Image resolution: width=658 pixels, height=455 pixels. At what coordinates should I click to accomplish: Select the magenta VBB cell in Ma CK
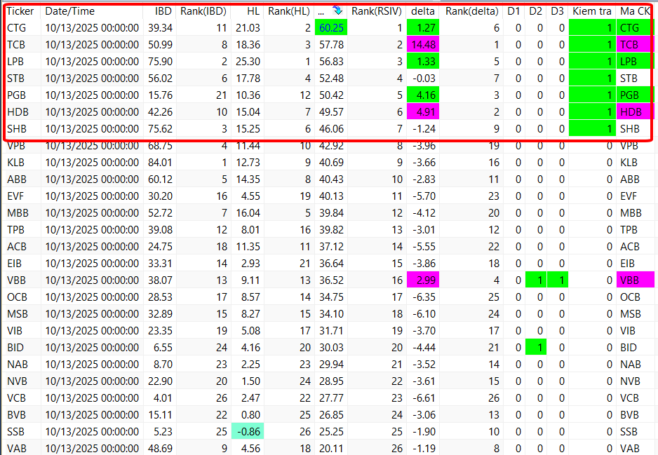635,280
